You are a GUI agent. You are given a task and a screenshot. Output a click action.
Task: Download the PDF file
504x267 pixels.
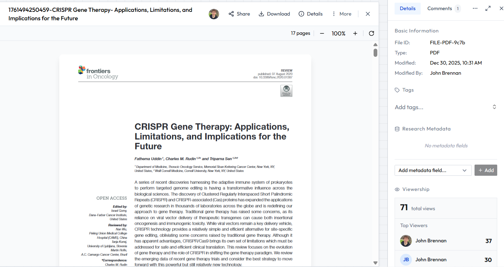pyautogui.click(x=274, y=14)
